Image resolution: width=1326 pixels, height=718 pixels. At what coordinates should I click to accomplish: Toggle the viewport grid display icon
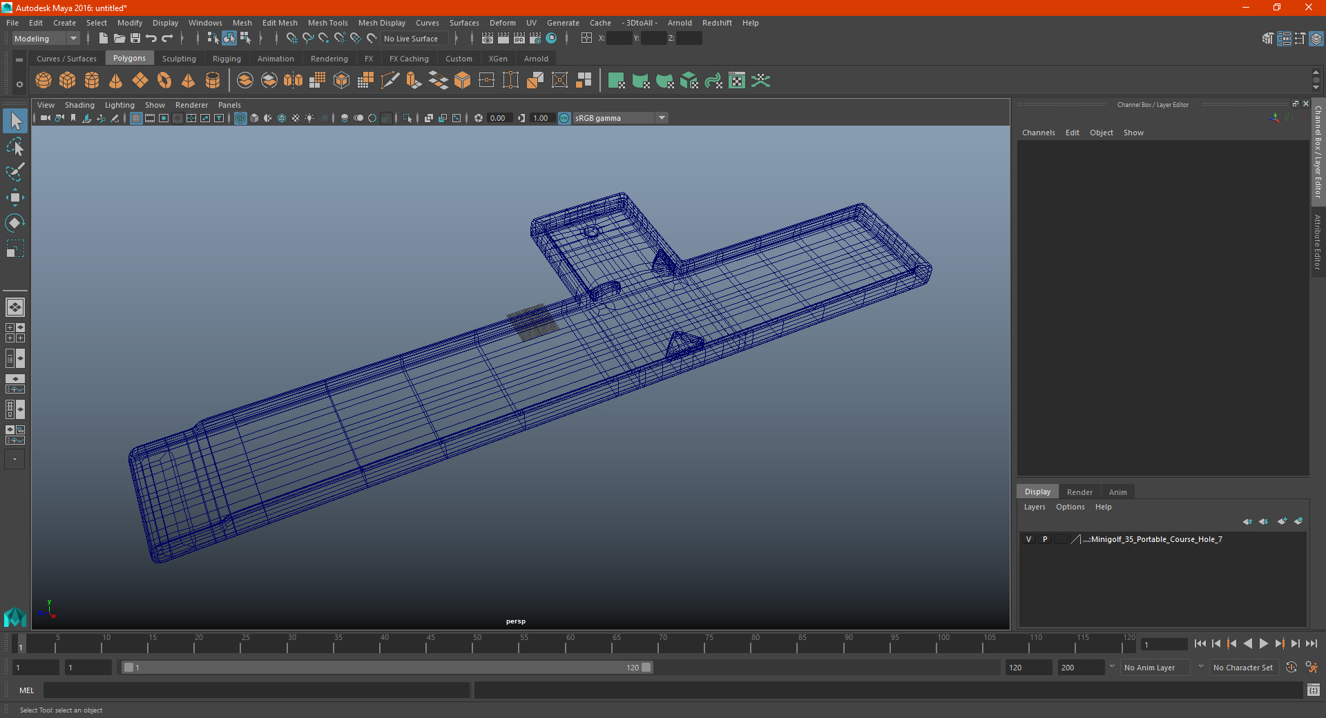pyautogui.click(x=136, y=118)
